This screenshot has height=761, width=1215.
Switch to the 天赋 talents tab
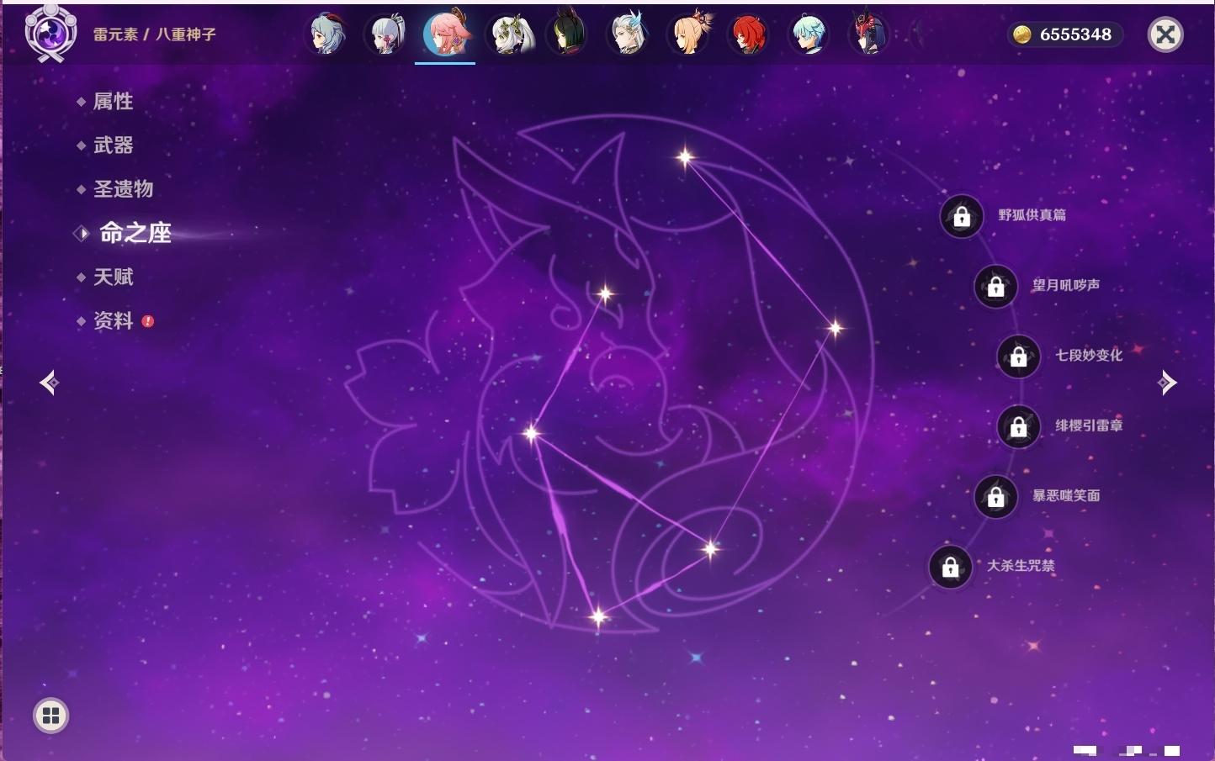[113, 277]
